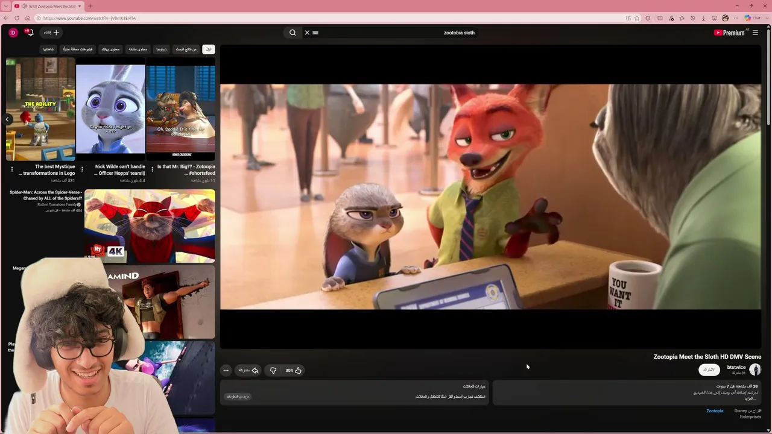
Task: Select the 'زوتوبيا' filter chip
Action: (161, 49)
